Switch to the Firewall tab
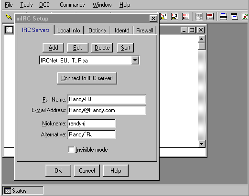This screenshot has width=249, height=196. pos(145,31)
